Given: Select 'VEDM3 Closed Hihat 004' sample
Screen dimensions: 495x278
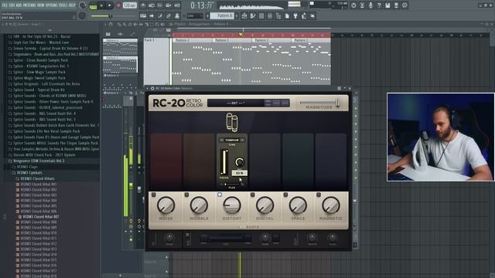Looking at the screenshot, I should (39, 201).
